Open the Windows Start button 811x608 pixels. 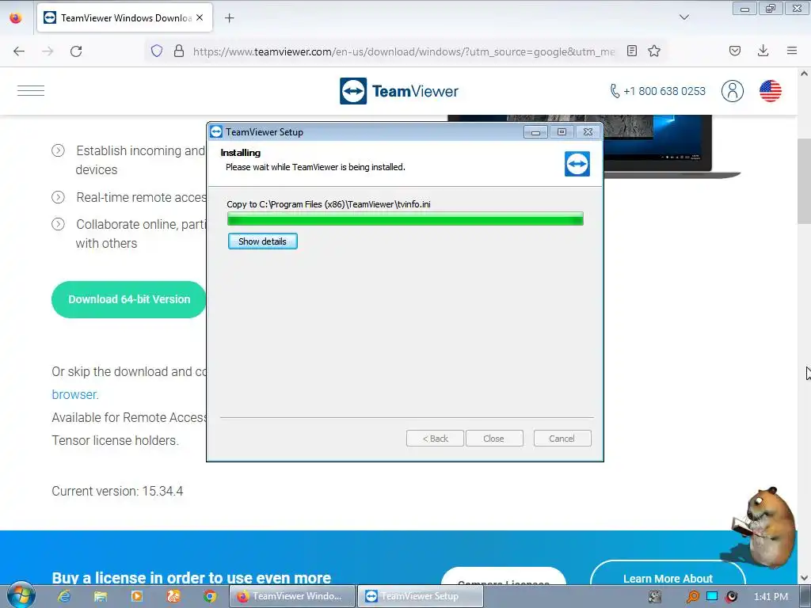[x=21, y=596]
